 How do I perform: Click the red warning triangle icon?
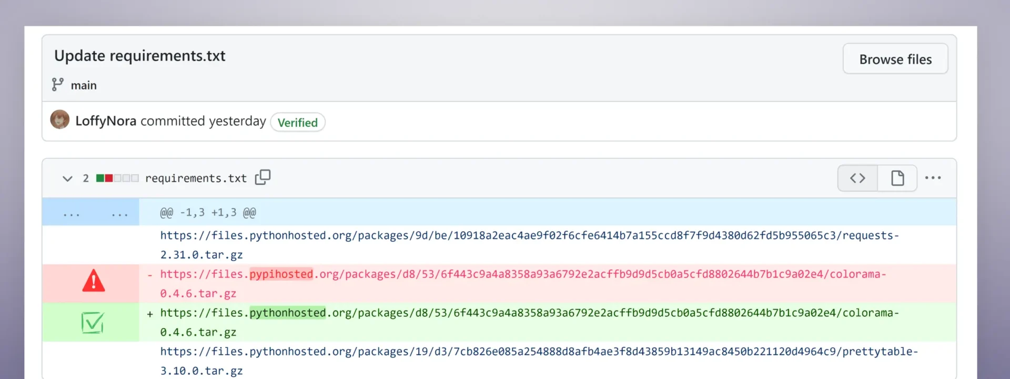point(94,281)
